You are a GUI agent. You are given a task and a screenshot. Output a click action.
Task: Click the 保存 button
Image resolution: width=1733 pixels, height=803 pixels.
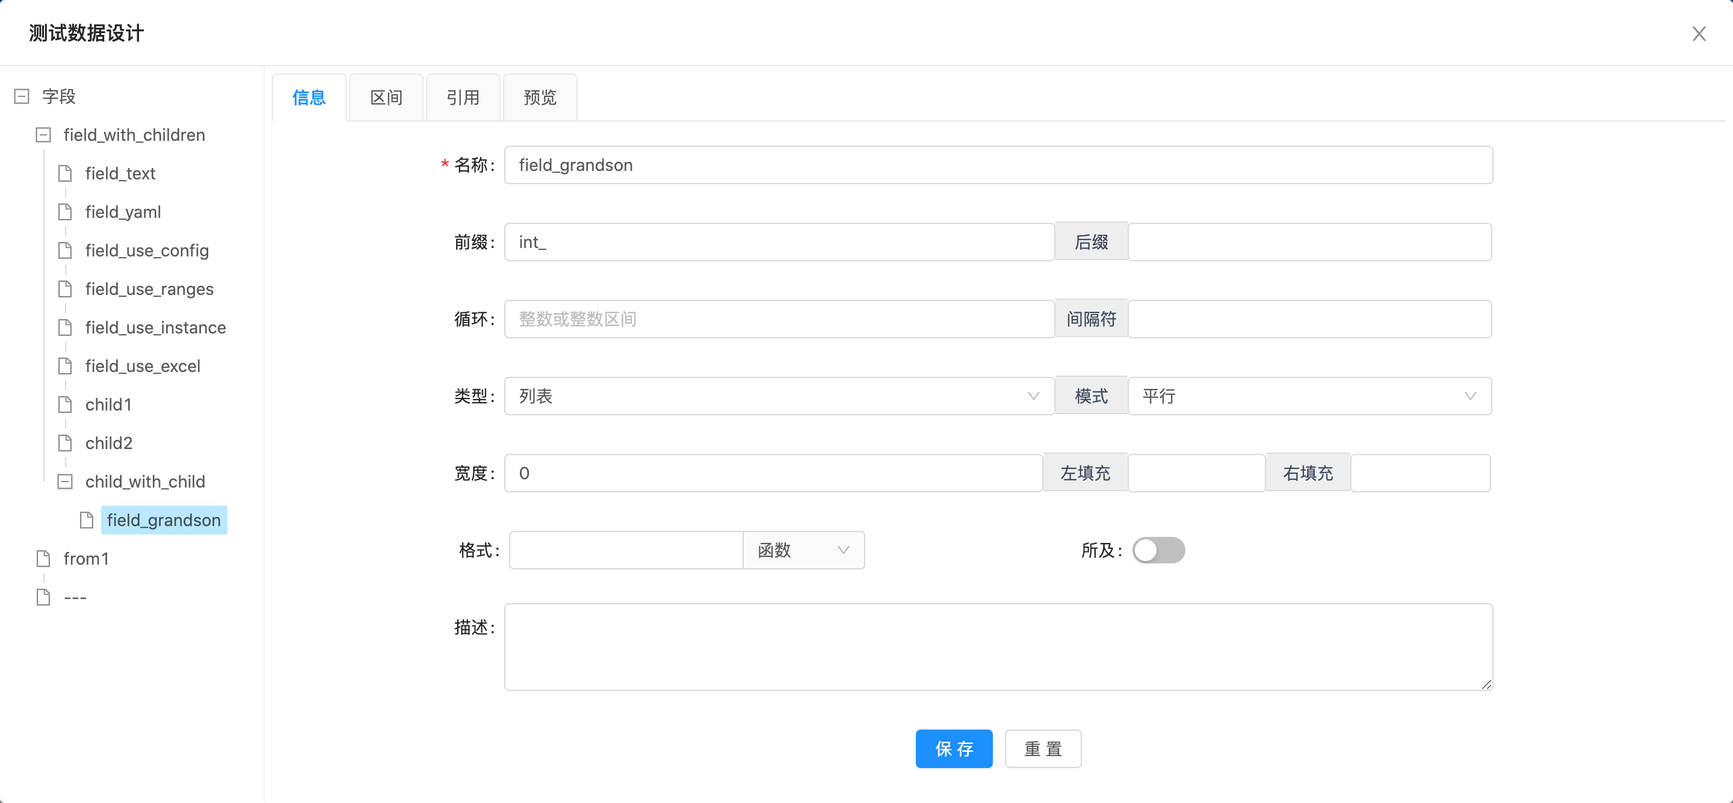tap(953, 748)
